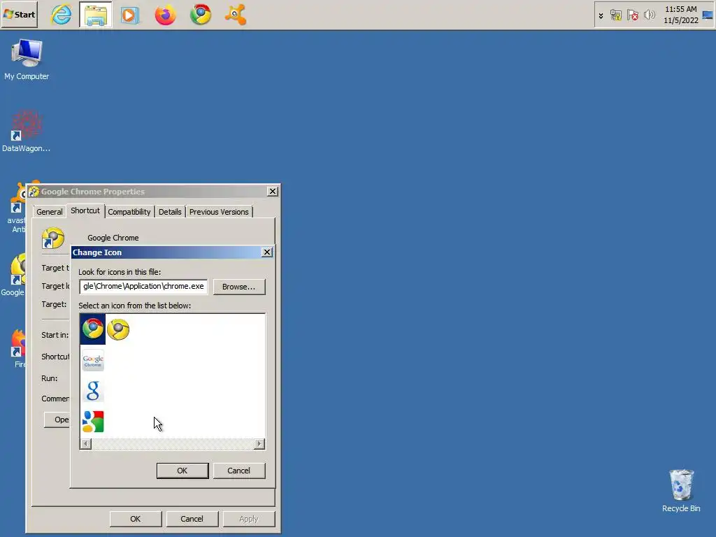
Task: Select avast Antivirus desktop shortcut
Action: tap(16, 208)
